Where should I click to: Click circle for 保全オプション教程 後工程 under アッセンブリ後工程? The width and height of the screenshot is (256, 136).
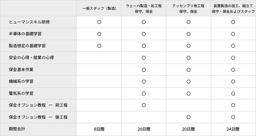coord(189,117)
